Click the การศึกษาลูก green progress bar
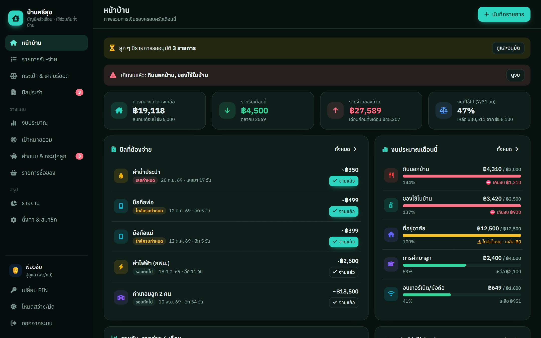The image size is (541, 338). point(462,265)
